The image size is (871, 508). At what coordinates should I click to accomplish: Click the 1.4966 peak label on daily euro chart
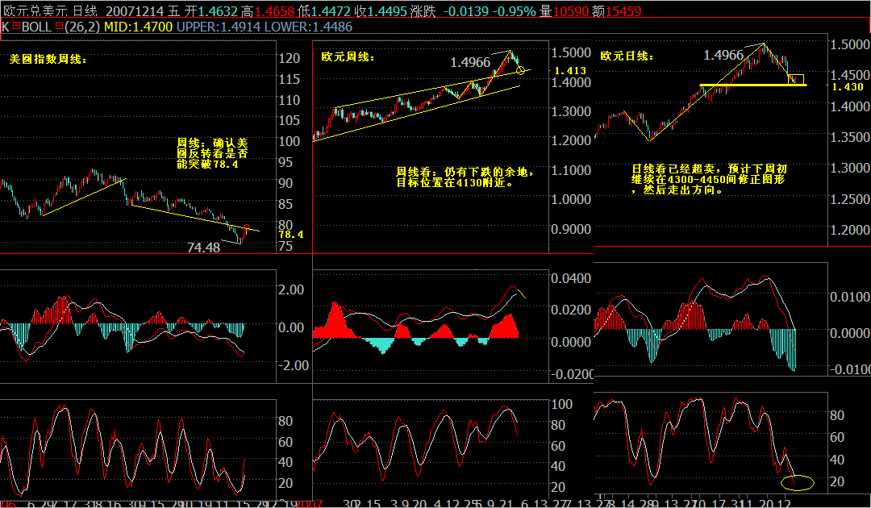[x=723, y=55]
